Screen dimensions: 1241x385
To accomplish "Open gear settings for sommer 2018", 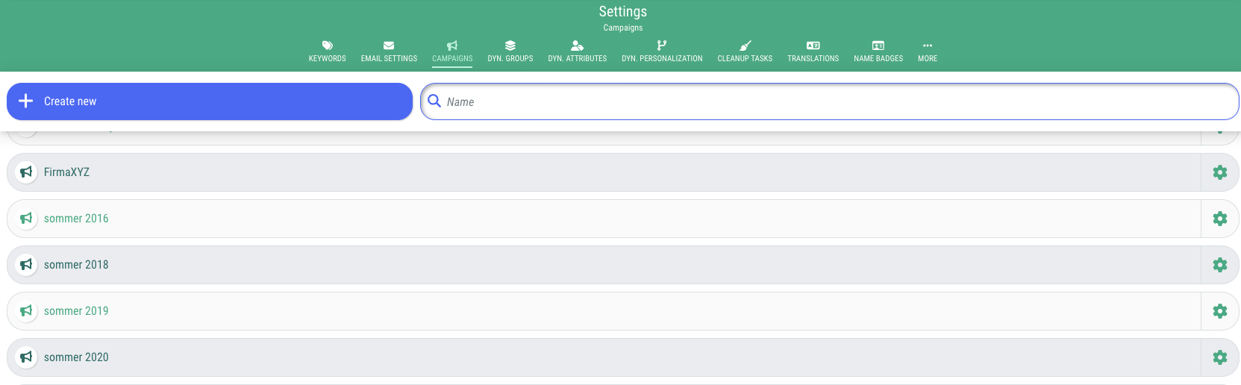I will [1220, 265].
